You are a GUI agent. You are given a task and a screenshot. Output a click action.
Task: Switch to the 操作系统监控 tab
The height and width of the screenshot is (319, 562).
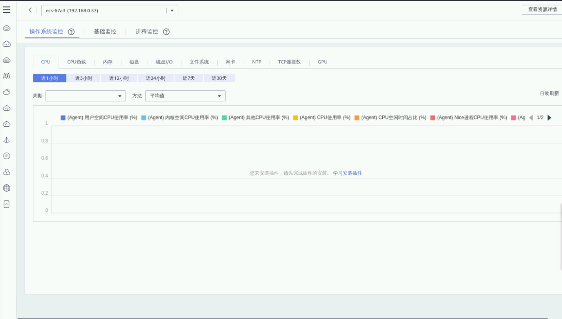tap(46, 32)
